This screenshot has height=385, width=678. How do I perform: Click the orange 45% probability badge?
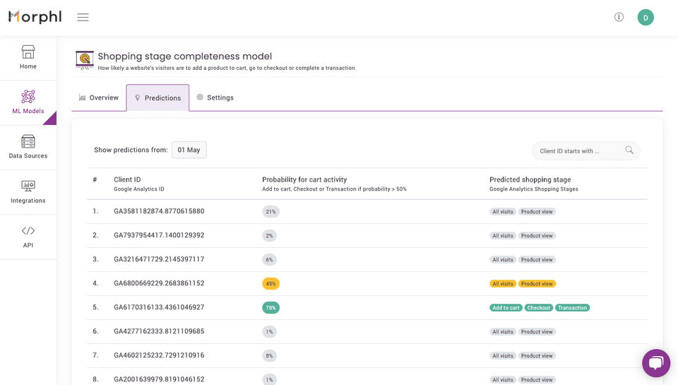tap(270, 284)
